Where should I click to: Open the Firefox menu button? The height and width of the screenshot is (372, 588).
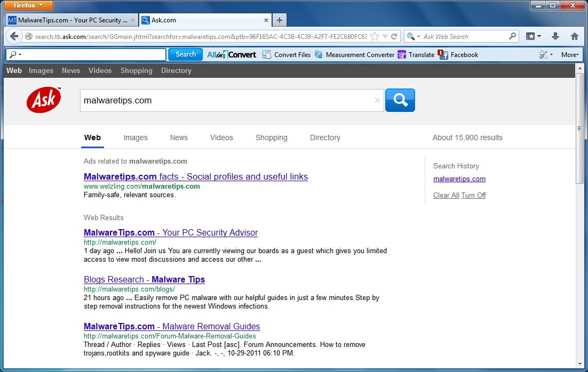click(x=28, y=5)
